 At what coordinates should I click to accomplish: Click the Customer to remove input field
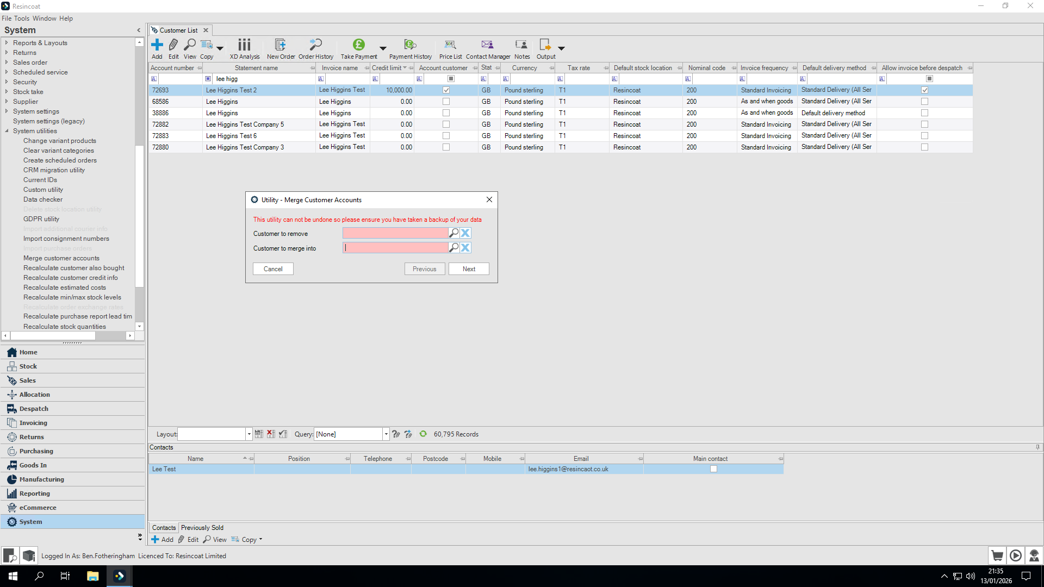(x=395, y=233)
